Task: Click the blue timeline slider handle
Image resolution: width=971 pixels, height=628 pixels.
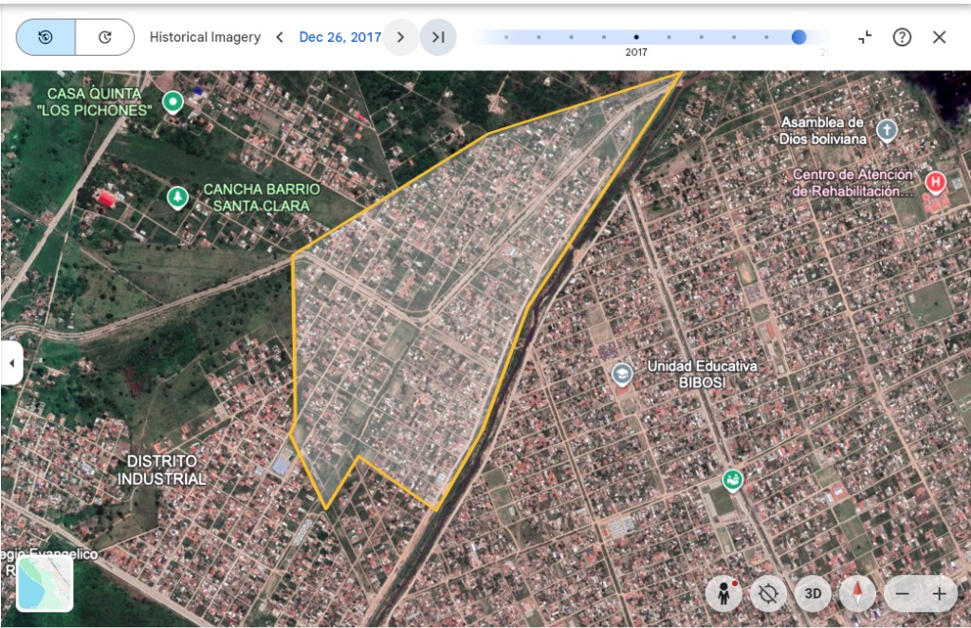Action: 798,37
